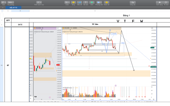Select row 1 header
Viewport: 170px width, 106px height.
coord(2,20)
